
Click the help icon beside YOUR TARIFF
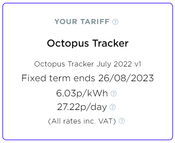pyautogui.click(x=115, y=22)
